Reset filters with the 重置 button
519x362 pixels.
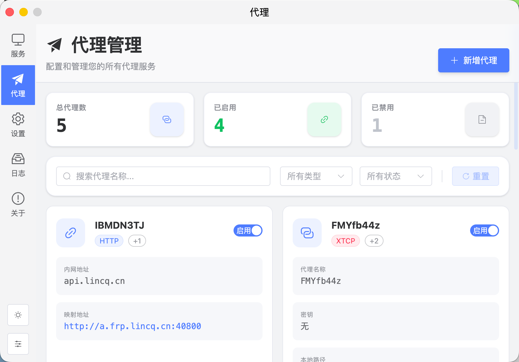[x=475, y=176]
